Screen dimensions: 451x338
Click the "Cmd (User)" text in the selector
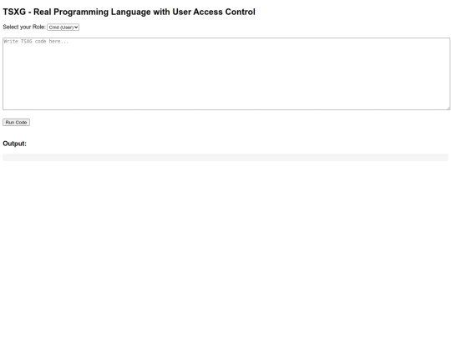coord(61,28)
